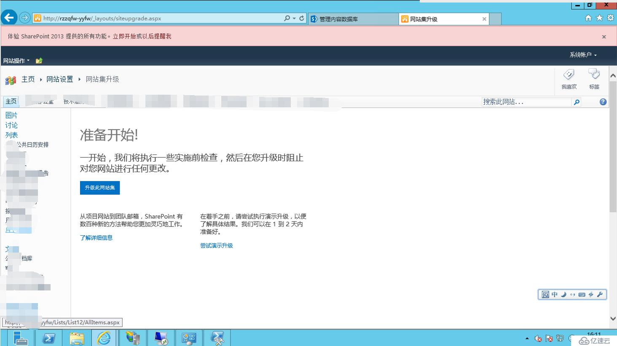Expand the 系统帐户 account menu
This screenshot has height=346, width=617.
[583, 55]
